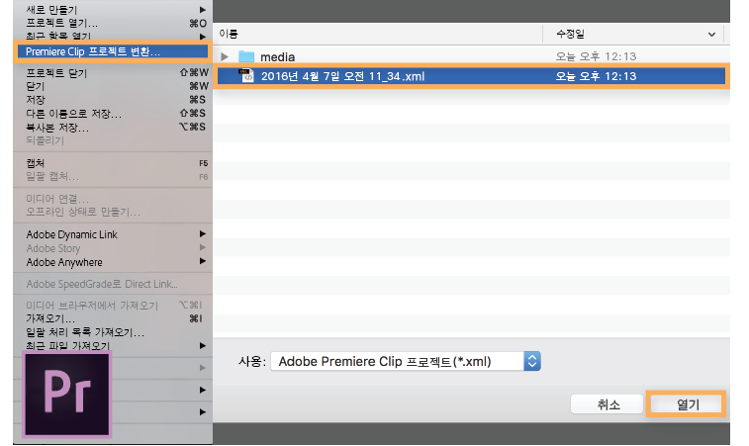Image resolution: width=749 pixels, height=446 pixels.
Task: Sort by the 이름 column header
Action: click(378, 34)
